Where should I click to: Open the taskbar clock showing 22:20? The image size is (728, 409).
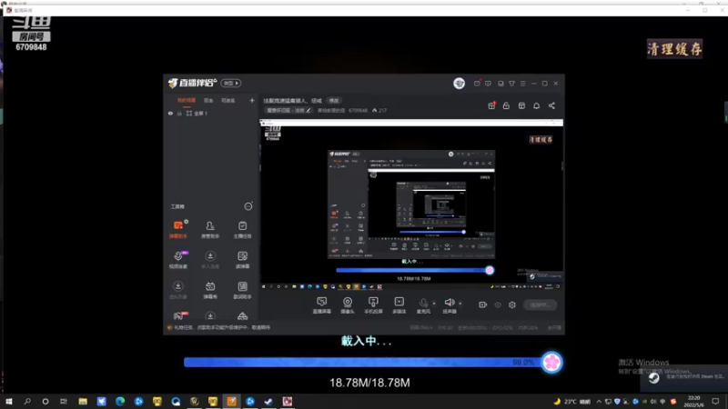pos(693,401)
